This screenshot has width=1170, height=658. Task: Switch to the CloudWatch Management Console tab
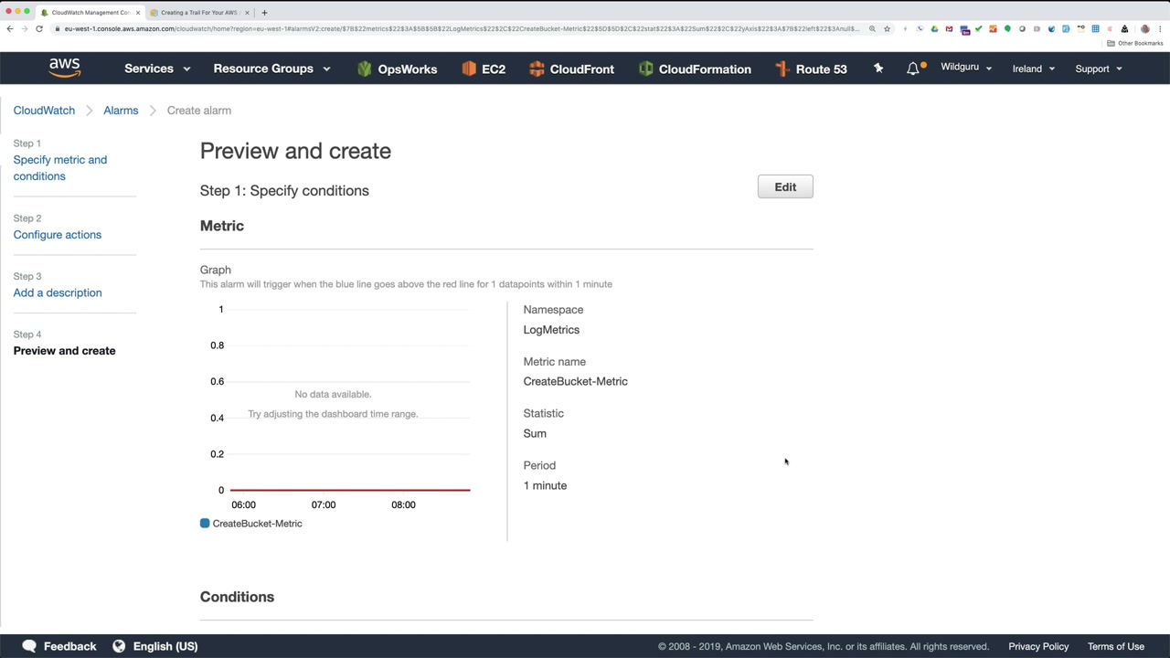(x=90, y=13)
